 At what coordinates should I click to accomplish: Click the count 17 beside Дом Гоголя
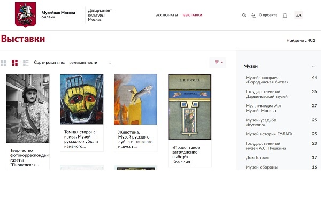(x=314, y=157)
